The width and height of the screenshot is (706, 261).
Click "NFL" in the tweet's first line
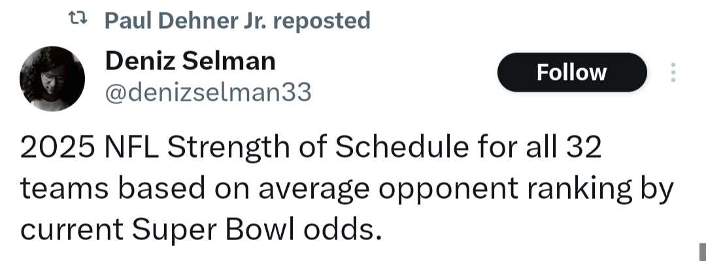[x=131, y=148]
